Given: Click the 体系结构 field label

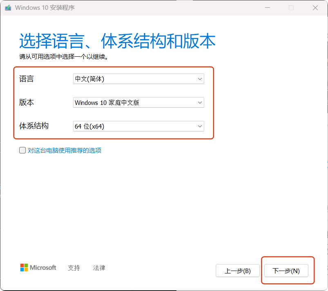Looking at the screenshot, I should tap(34, 126).
